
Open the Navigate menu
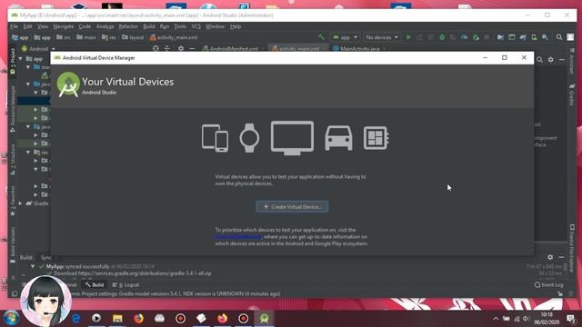click(63, 26)
